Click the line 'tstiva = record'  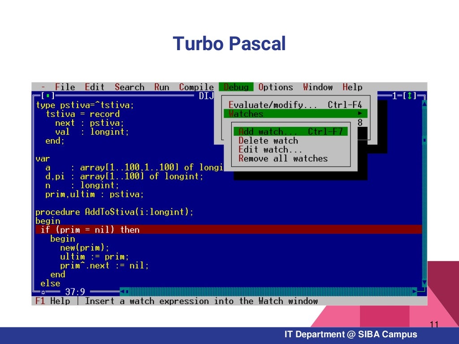(82, 114)
